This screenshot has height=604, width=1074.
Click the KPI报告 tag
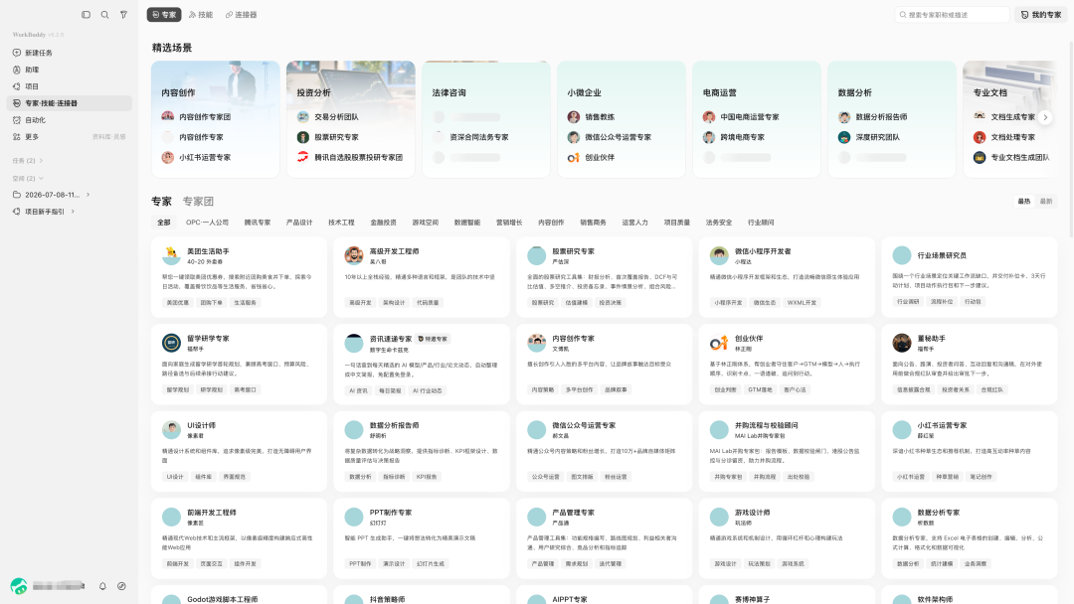click(x=426, y=477)
